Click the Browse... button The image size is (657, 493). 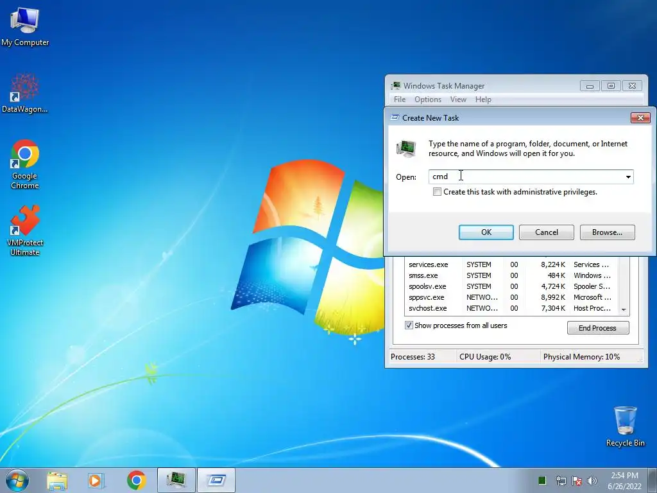tap(607, 232)
